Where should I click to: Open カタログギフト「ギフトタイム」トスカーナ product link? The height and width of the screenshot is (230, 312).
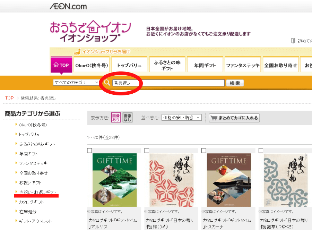point(227,223)
